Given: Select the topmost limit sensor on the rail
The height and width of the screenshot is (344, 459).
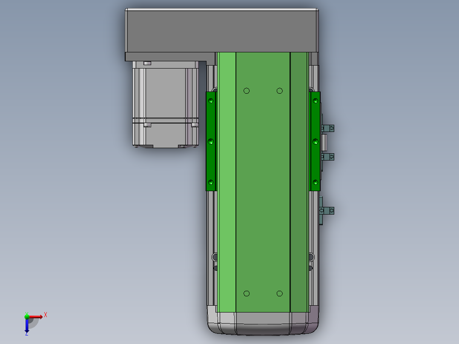Looking at the screenshot, I should pos(327,128).
